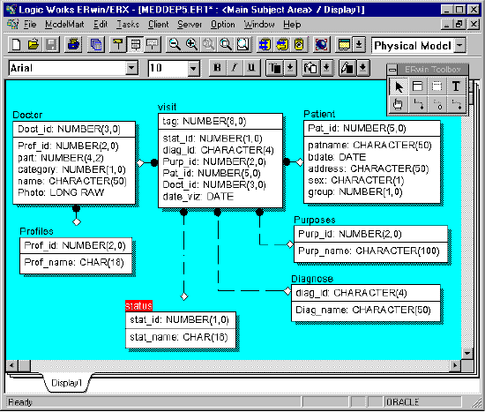Expand the Arial font name dropdown
Screen dimensions: 485x412
[131, 67]
